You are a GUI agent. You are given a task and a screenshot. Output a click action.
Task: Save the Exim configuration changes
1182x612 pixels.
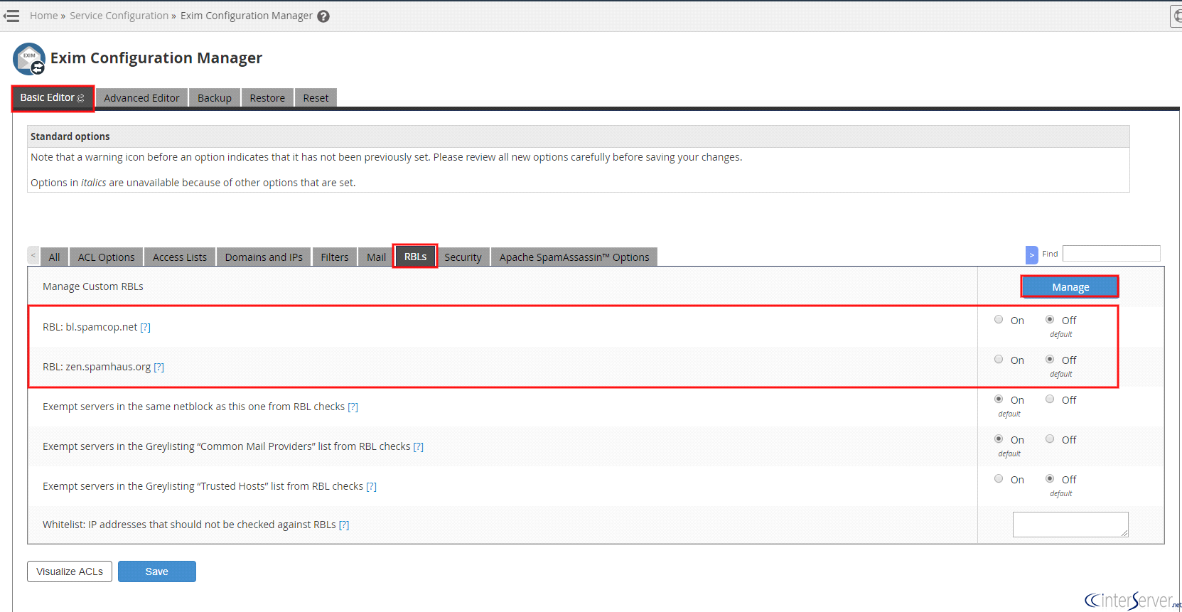(x=157, y=571)
